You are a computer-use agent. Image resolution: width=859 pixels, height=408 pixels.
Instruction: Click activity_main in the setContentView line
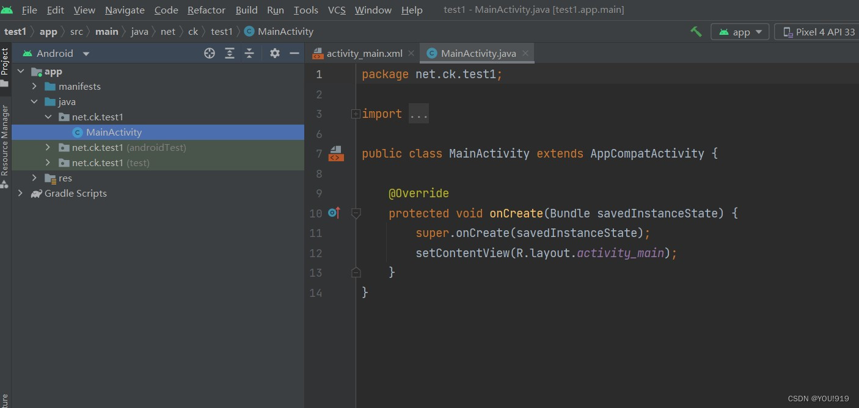tap(620, 253)
